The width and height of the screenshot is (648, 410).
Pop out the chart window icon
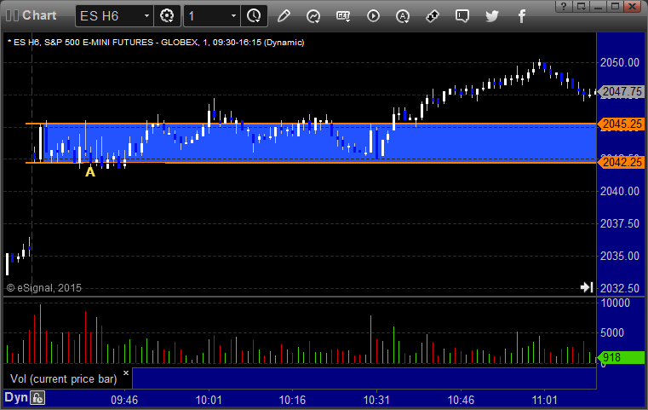(x=582, y=6)
